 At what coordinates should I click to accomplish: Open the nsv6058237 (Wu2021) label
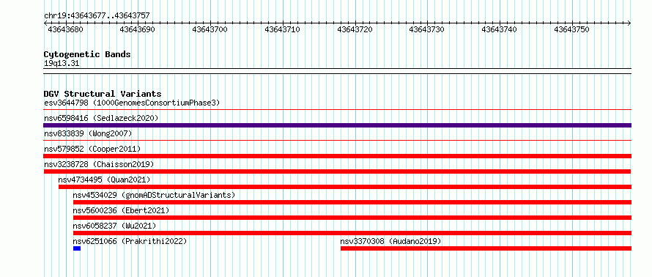click(114, 226)
